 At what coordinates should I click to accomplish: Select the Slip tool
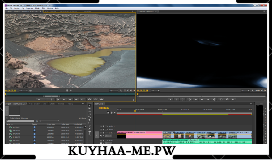pos(90,123)
